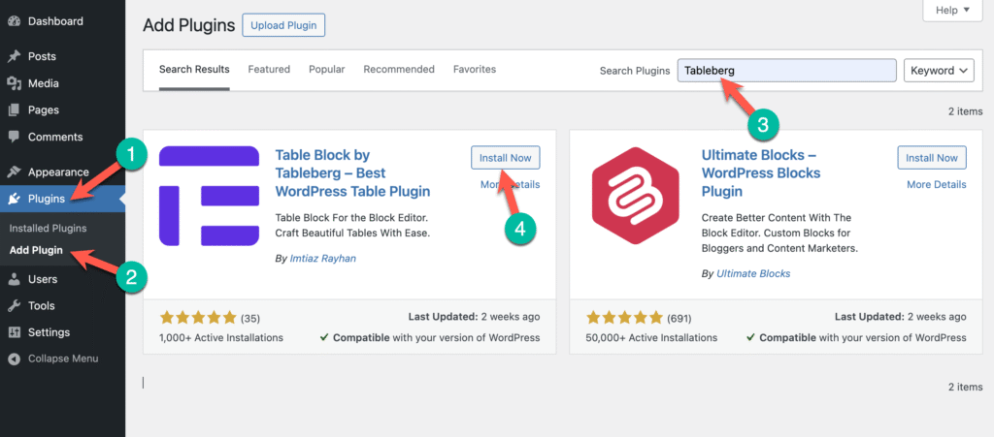This screenshot has height=437, width=994.
Task: Click the Add Plugins page heading
Action: point(189,25)
